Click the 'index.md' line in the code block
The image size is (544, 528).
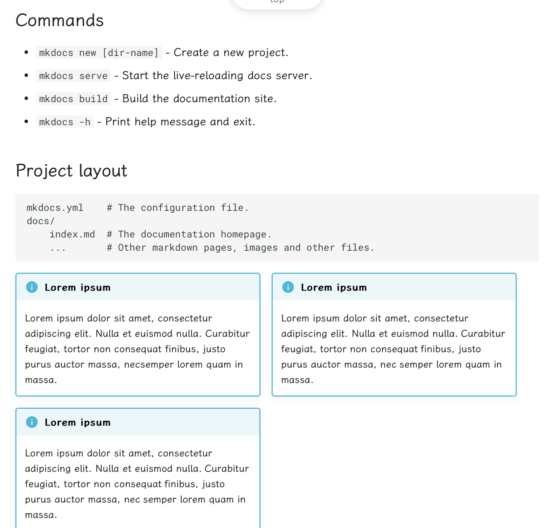[x=72, y=234]
